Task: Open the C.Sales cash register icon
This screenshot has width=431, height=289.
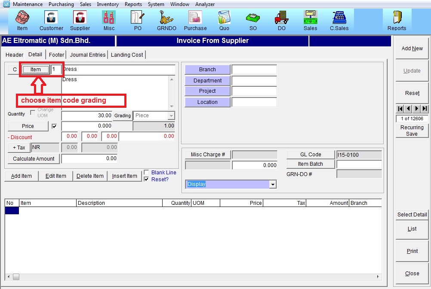Action: [339, 20]
